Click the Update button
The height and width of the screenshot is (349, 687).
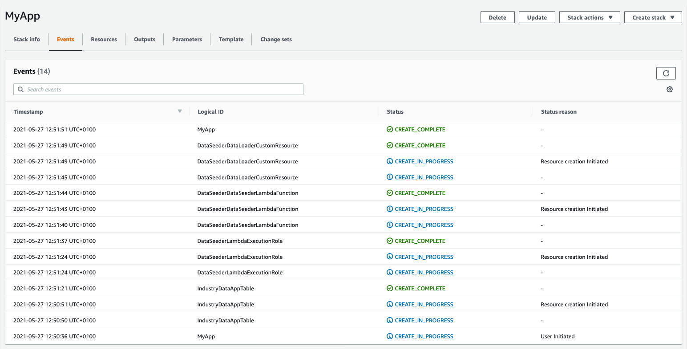tap(537, 17)
